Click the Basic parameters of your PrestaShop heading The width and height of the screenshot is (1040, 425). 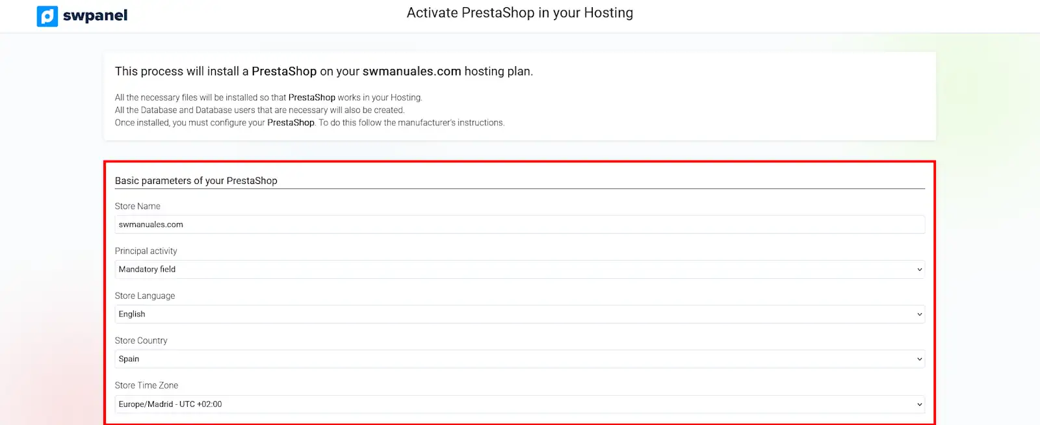(196, 181)
